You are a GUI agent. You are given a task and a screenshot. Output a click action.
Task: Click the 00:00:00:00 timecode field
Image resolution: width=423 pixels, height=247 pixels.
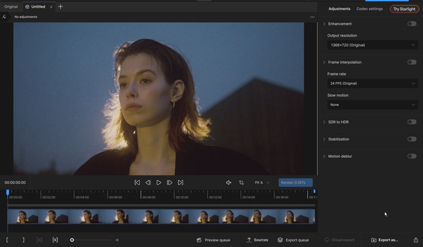coord(15,182)
